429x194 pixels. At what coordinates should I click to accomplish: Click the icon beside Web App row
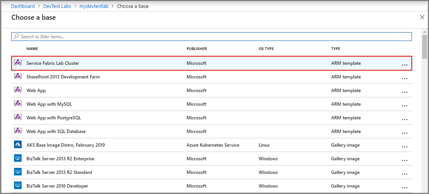pos(18,90)
